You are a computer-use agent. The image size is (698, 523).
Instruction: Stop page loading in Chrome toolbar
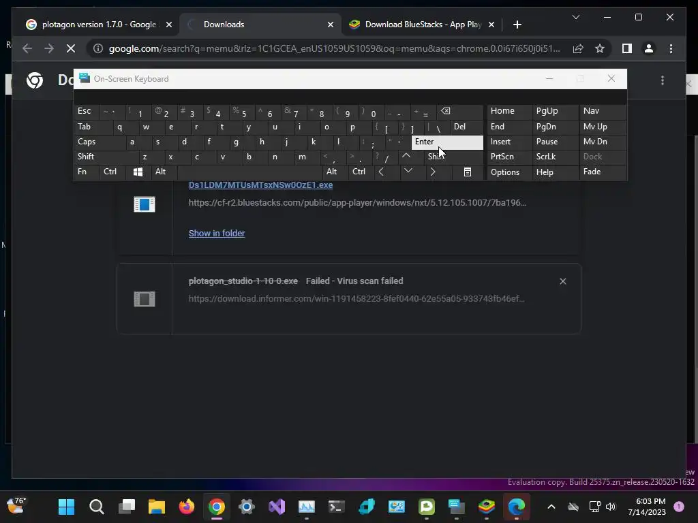point(71,48)
